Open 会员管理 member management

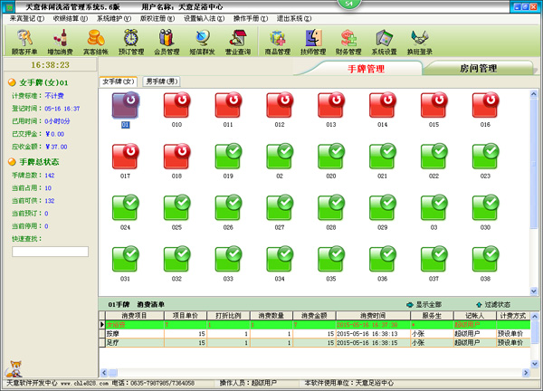point(167,41)
